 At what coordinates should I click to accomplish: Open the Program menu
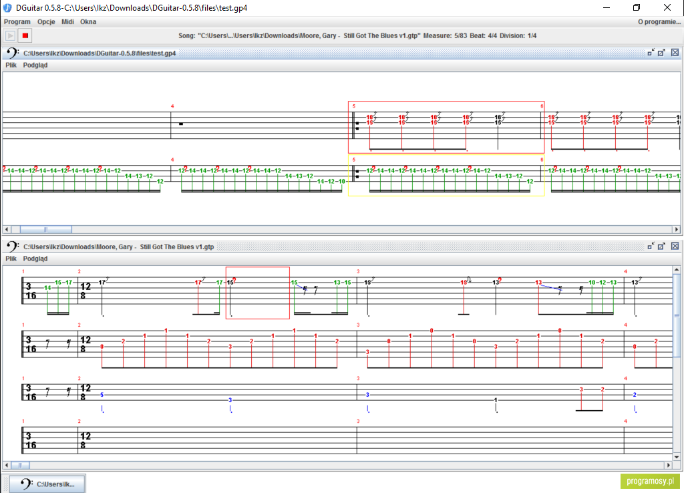pyautogui.click(x=17, y=22)
